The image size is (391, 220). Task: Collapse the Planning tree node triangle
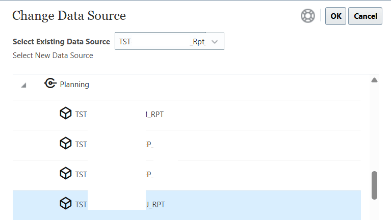click(x=23, y=85)
